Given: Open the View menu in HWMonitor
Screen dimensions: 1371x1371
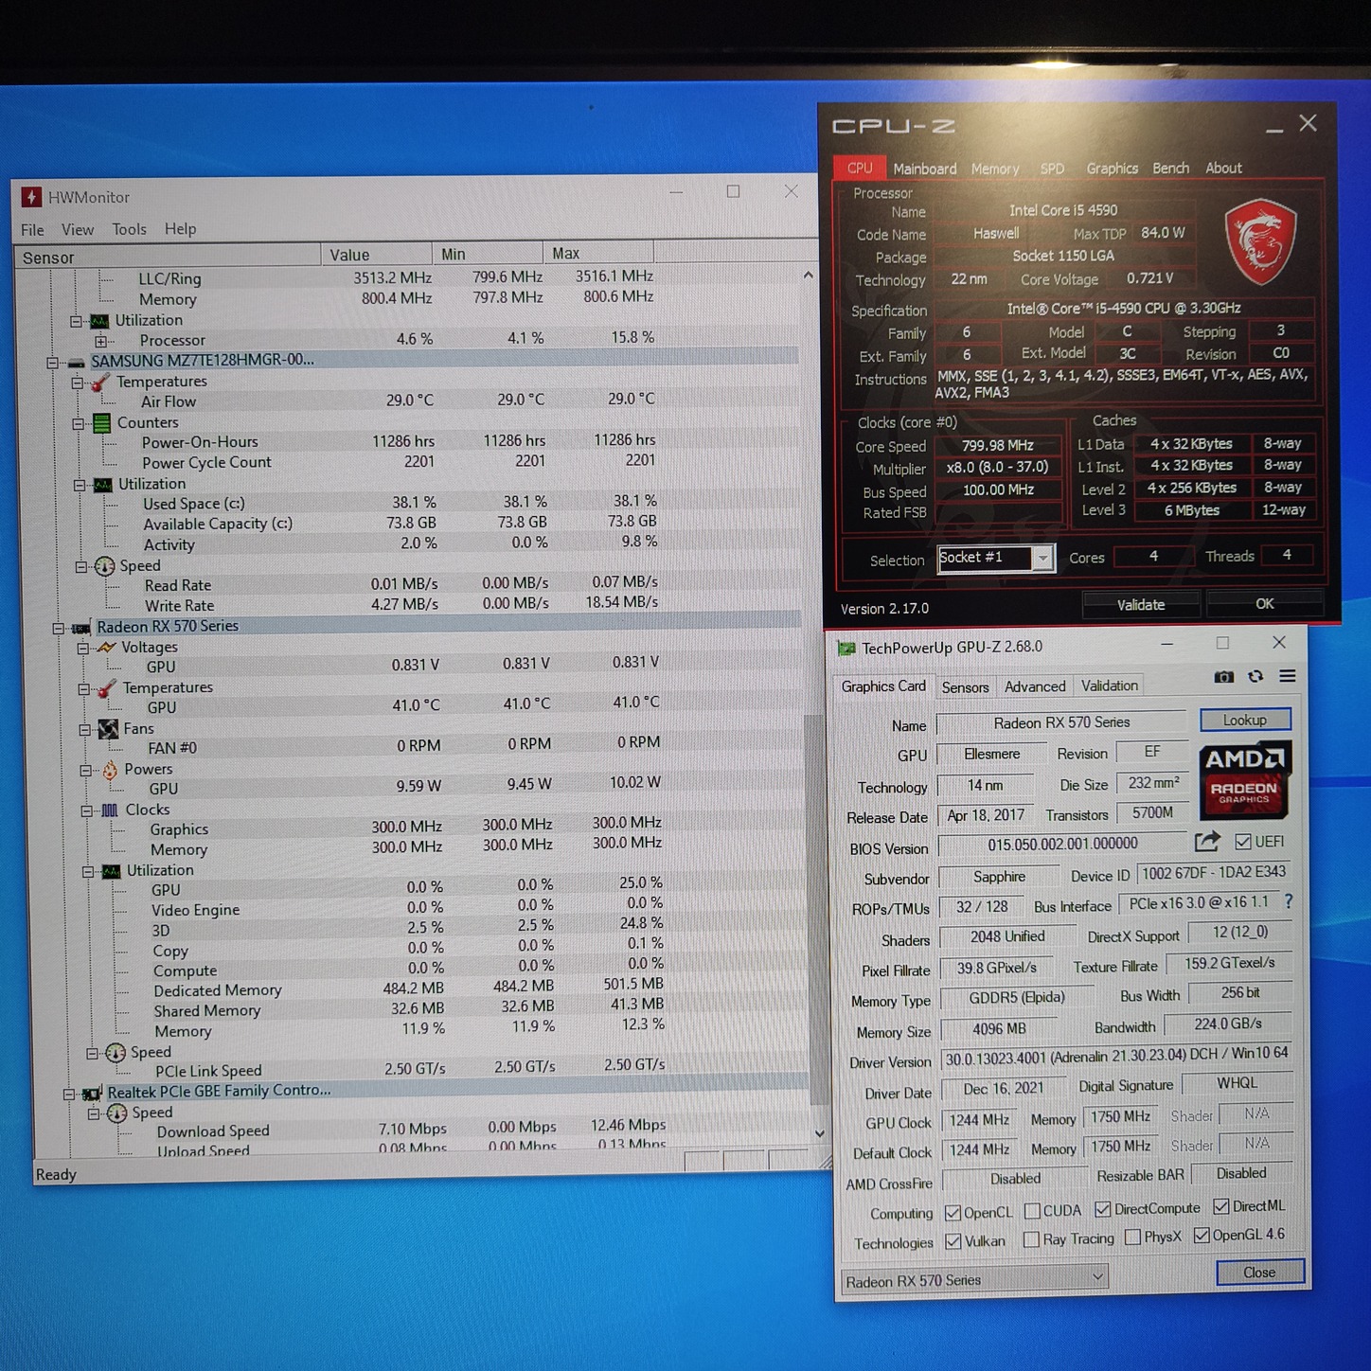Looking at the screenshot, I should coord(78,229).
